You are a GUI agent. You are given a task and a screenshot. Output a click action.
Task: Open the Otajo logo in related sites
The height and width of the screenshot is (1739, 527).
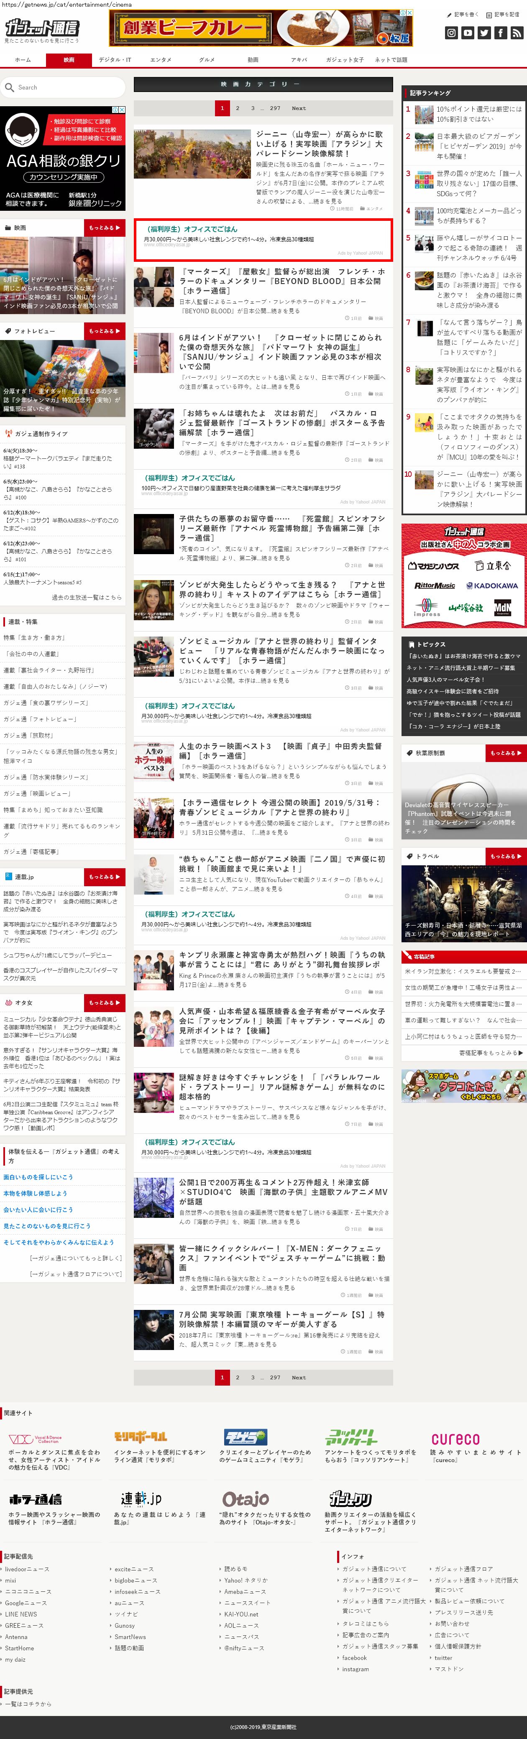tap(246, 1499)
